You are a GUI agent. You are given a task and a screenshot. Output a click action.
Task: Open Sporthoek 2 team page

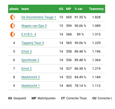(30, 60)
